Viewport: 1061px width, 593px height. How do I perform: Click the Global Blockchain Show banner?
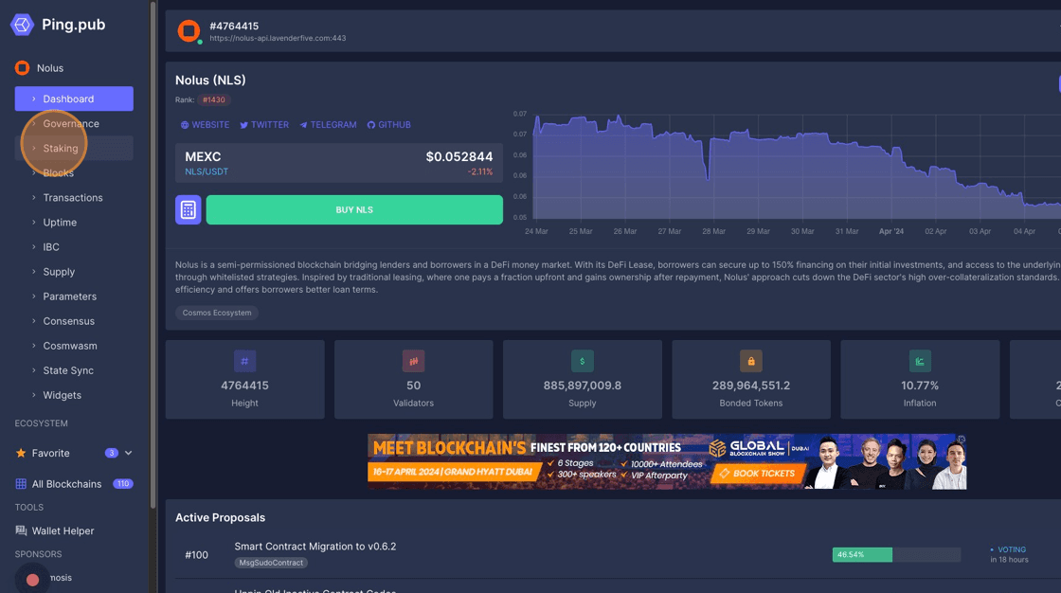point(667,461)
